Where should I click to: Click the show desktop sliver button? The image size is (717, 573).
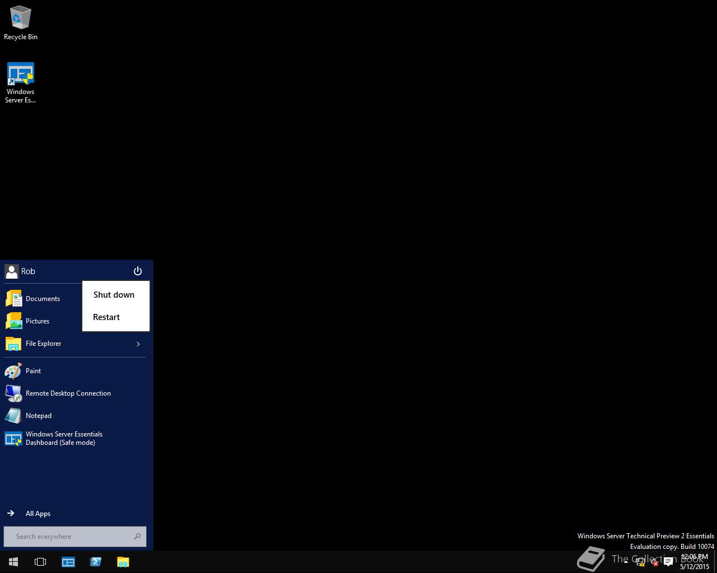coord(715,562)
